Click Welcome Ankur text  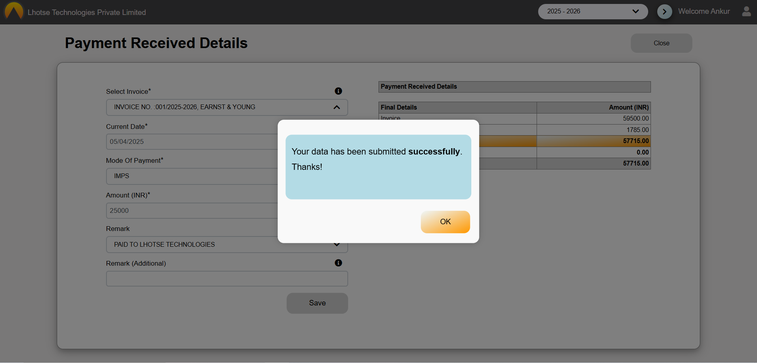coord(704,11)
